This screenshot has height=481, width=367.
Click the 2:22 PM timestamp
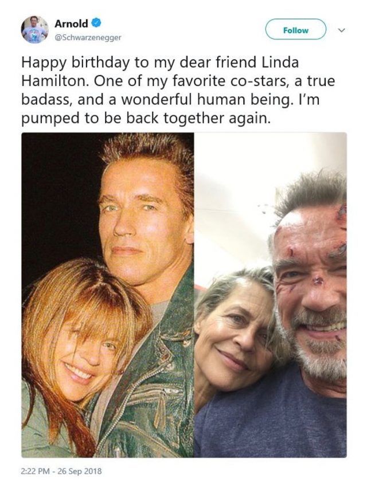click(36, 471)
